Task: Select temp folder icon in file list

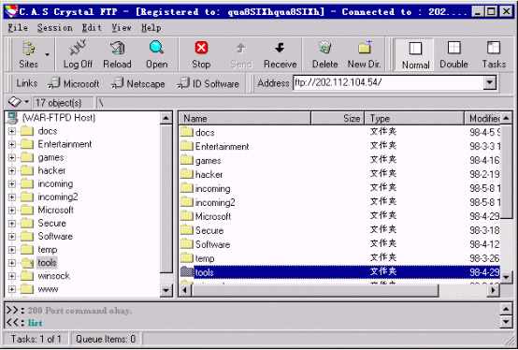Action: point(187,258)
